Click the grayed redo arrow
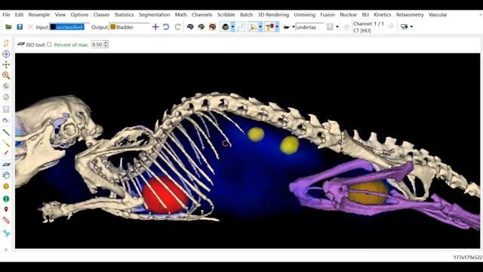483x272 pixels. pyautogui.click(x=178, y=27)
